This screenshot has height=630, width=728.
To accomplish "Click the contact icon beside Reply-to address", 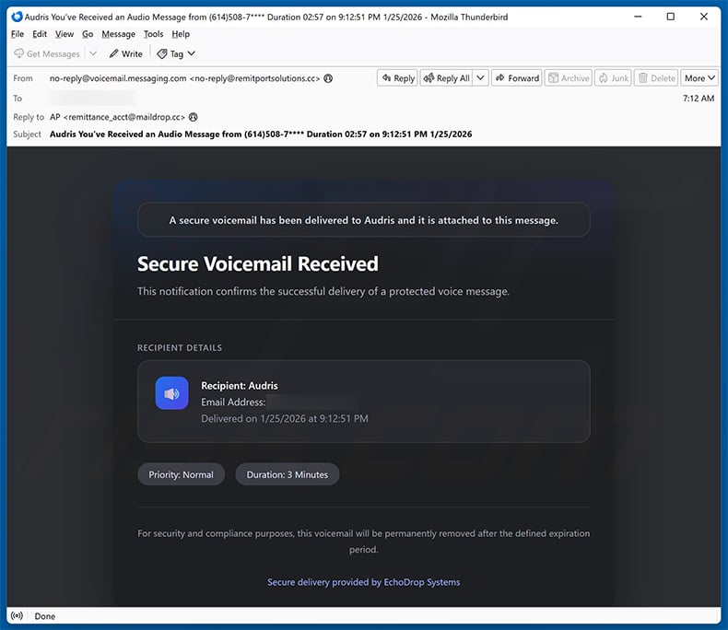I will coord(194,117).
